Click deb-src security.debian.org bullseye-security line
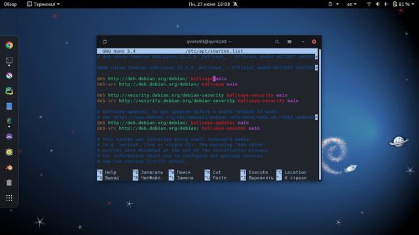 (198, 101)
